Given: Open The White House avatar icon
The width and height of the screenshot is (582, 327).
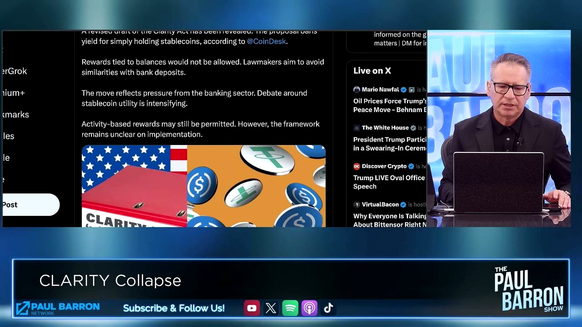Looking at the screenshot, I should coord(356,128).
